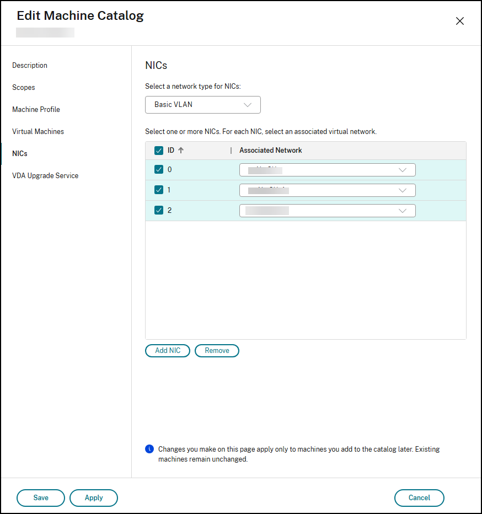Apply the catalog changes
This screenshot has width=482, height=514.
point(93,497)
